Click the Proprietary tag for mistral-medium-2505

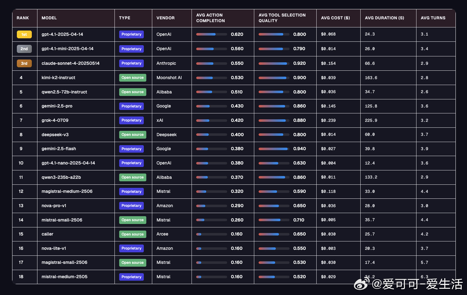point(131,277)
